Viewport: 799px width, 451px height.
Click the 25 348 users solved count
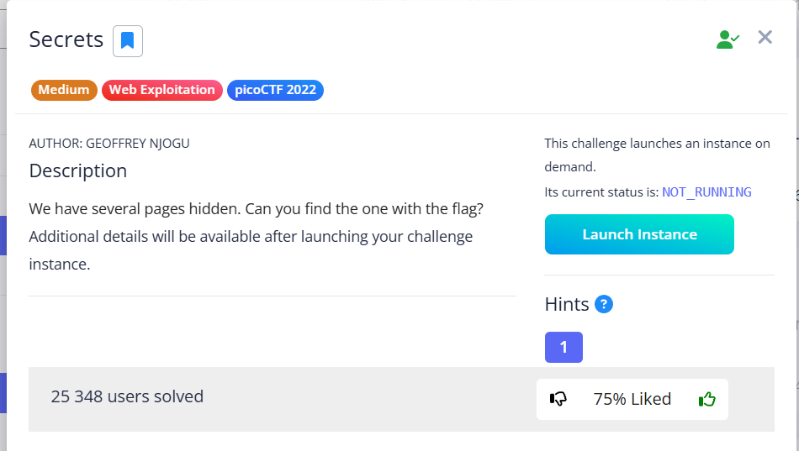pyautogui.click(x=127, y=396)
